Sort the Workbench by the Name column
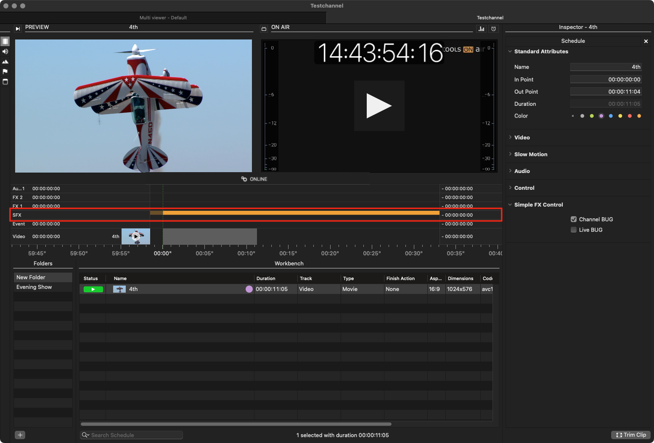Image resolution: width=654 pixels, height=443 pixels. 180,278
